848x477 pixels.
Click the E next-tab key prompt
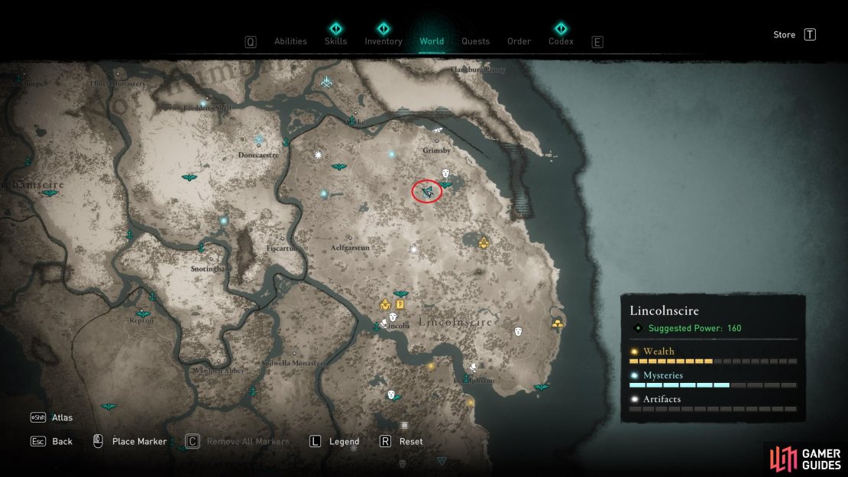(x=597, y=42)
